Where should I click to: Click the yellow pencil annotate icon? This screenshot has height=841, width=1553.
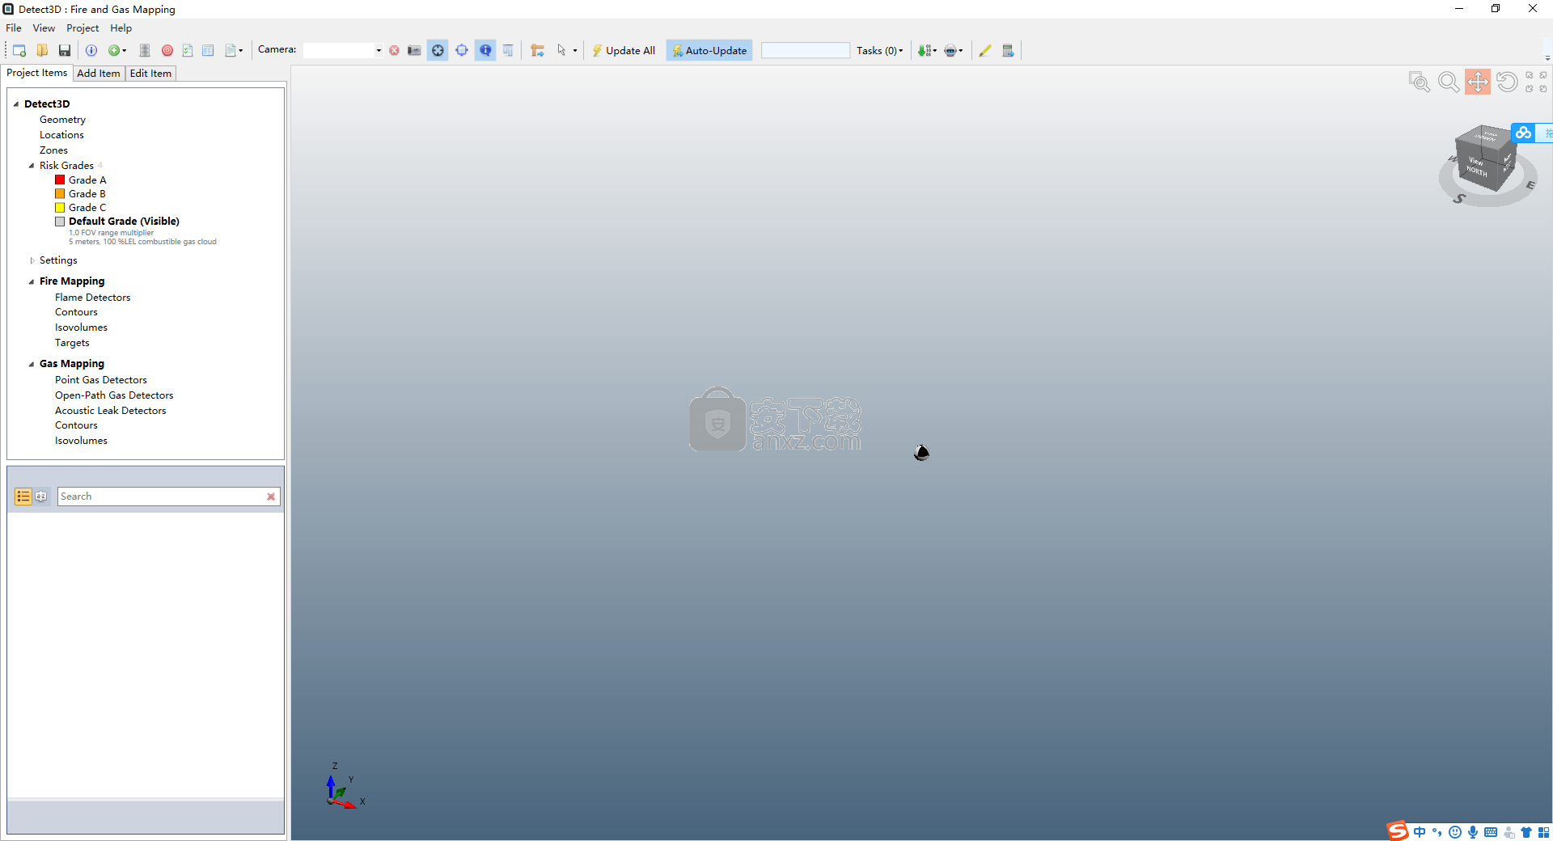click(985, 50)
